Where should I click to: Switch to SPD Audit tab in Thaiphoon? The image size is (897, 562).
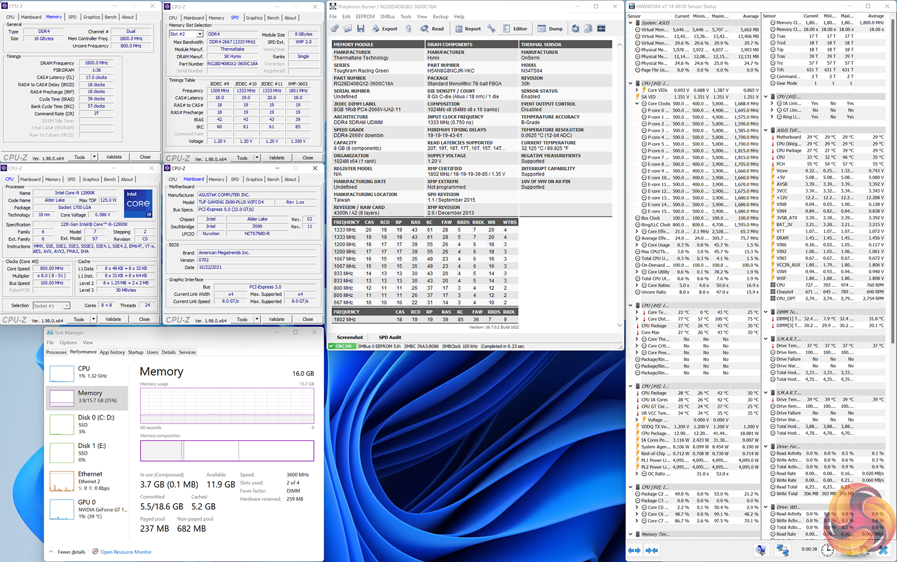click(x=389, y=337)
